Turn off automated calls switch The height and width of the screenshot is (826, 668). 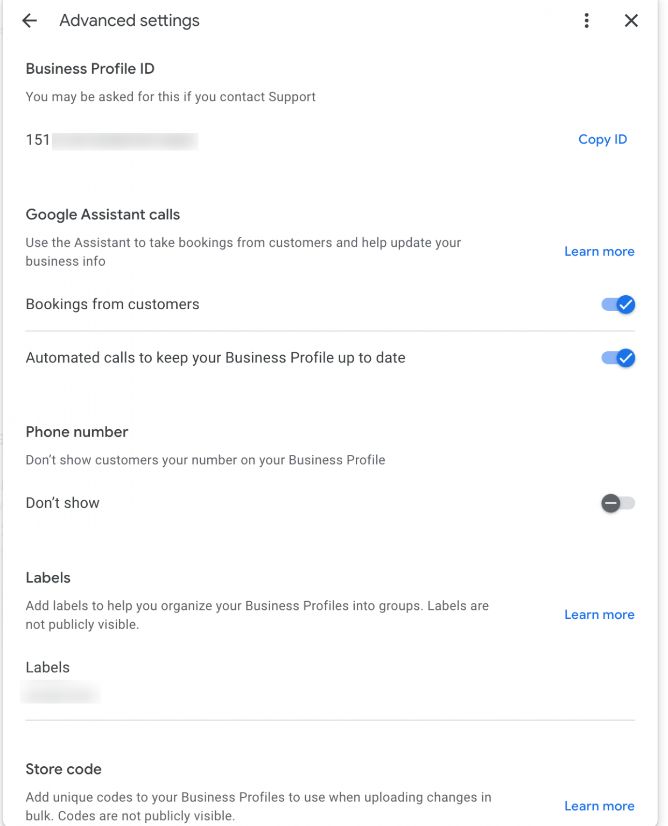(618, 358)
